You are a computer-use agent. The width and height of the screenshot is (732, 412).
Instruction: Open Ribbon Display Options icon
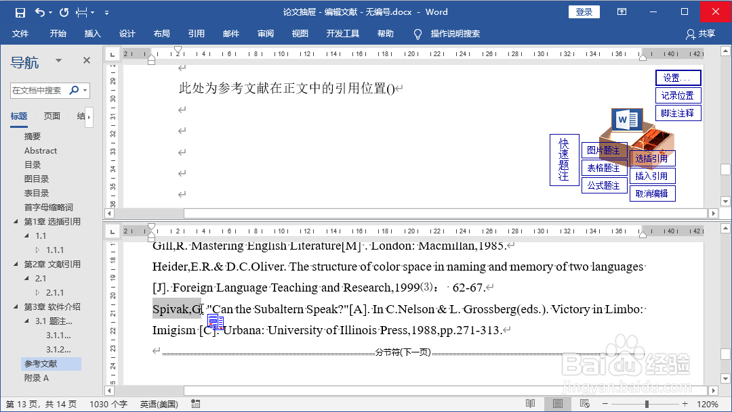pos(622,12)
